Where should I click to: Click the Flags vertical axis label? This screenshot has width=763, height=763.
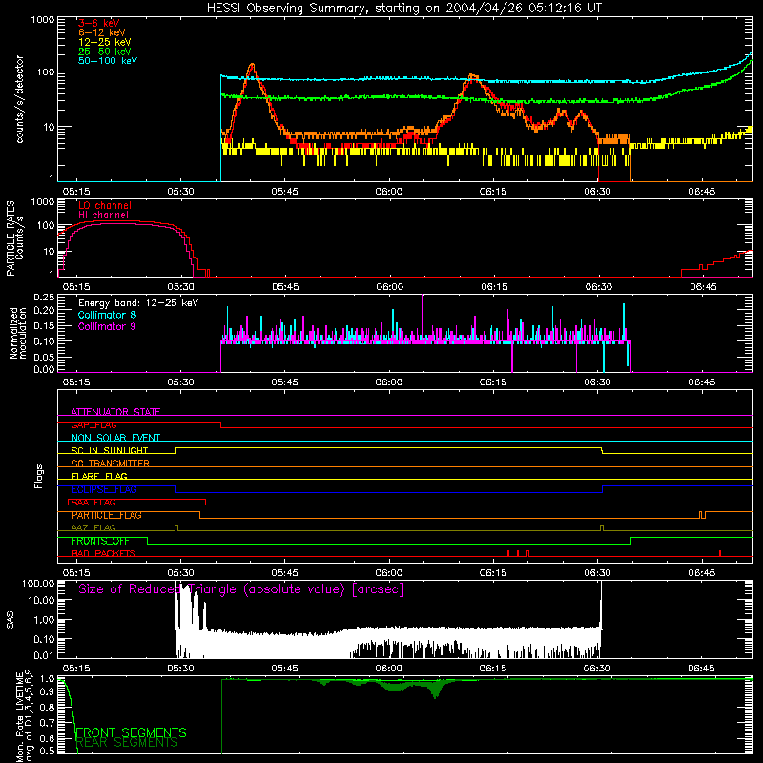click(x=39, y=476)
